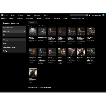Go to the Начало tab

(11, 18)
